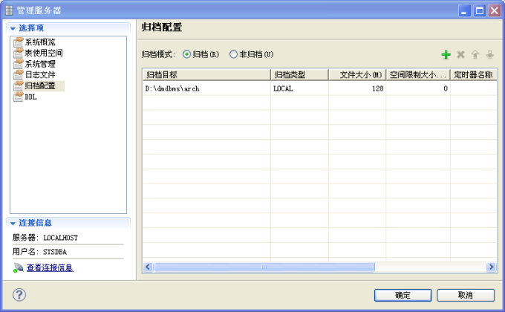Click the icon beside 系统管理
Image resolution: width=505 pixels, height=312 pixels.
click(x=19, y=64)
